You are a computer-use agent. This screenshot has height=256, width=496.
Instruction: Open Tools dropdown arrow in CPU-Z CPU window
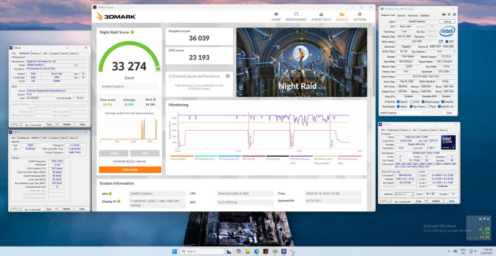pos(426,201)
